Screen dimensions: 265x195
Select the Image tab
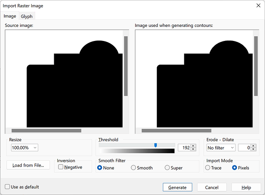[10, 16]
